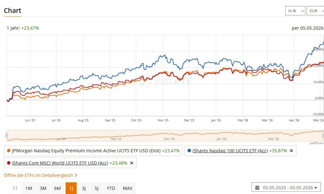Open iShares Core MSCI World UCITS ETF link

tap(60, 163)
